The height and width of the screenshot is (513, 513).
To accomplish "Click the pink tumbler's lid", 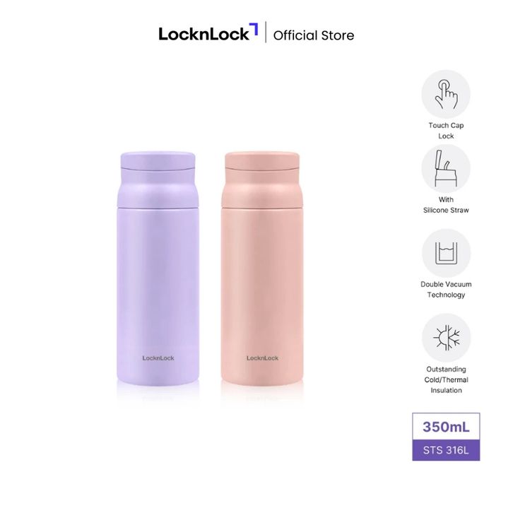I will pos(262,161).
